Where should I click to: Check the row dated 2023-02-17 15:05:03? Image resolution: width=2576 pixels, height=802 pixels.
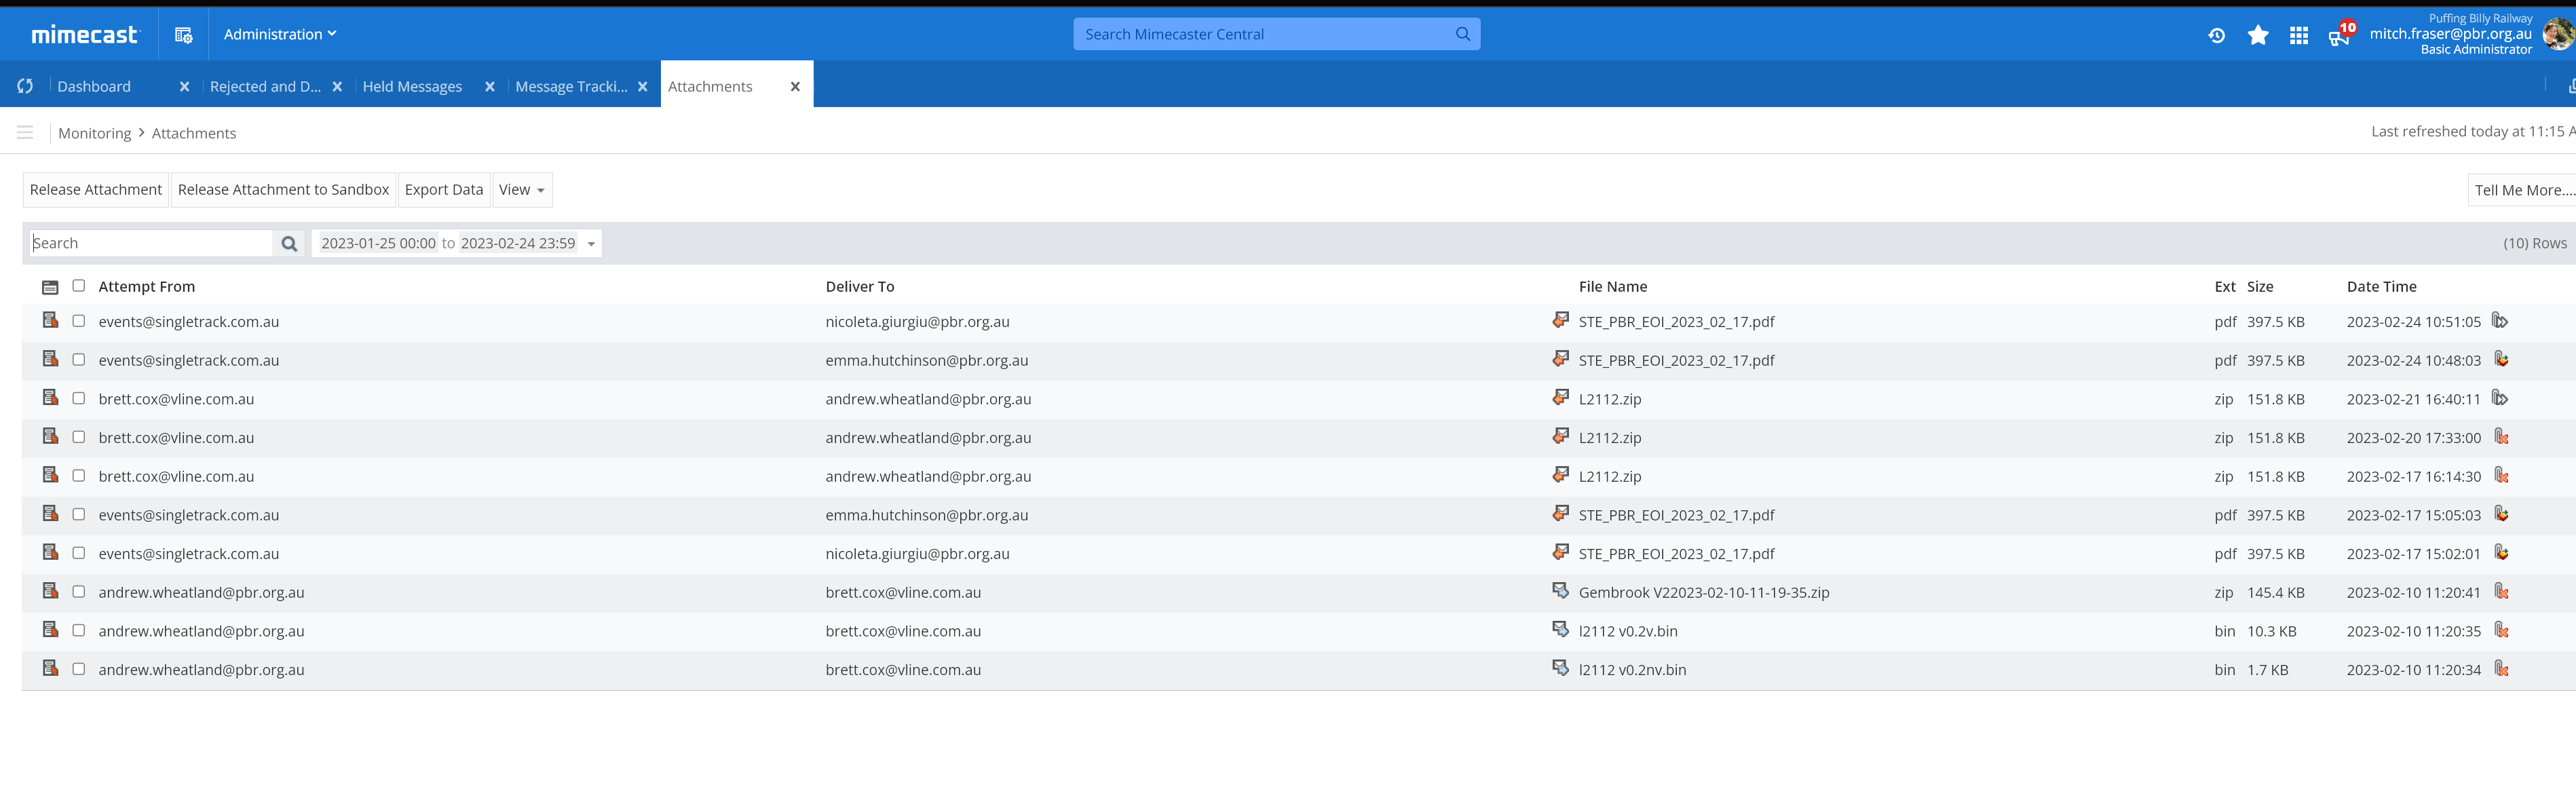pyautogui.click(x=79, y=514)
